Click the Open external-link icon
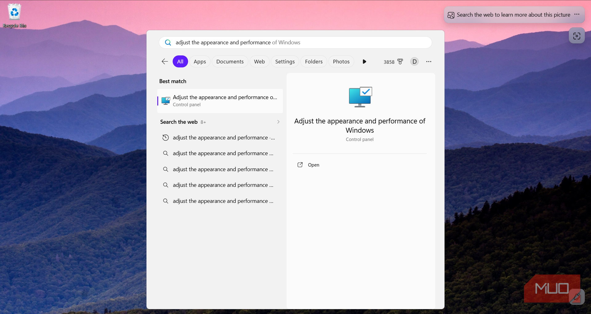Viewport: 591px width, 314px height. (x=300, y=165)
